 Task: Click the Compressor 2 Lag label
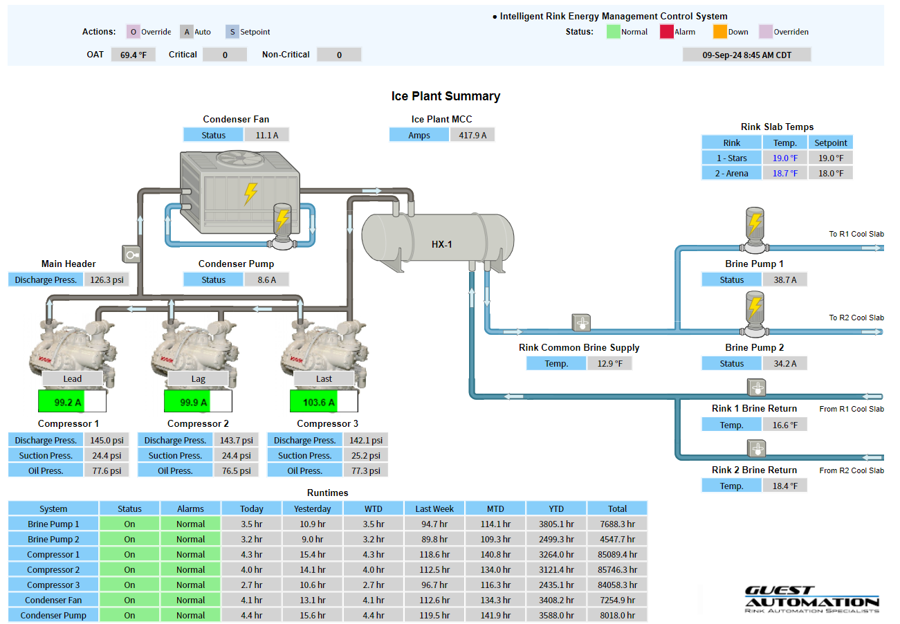(198, 378)
